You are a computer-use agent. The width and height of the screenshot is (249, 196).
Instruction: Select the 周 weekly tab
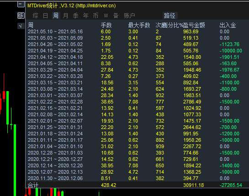click(x=56, y=15)
